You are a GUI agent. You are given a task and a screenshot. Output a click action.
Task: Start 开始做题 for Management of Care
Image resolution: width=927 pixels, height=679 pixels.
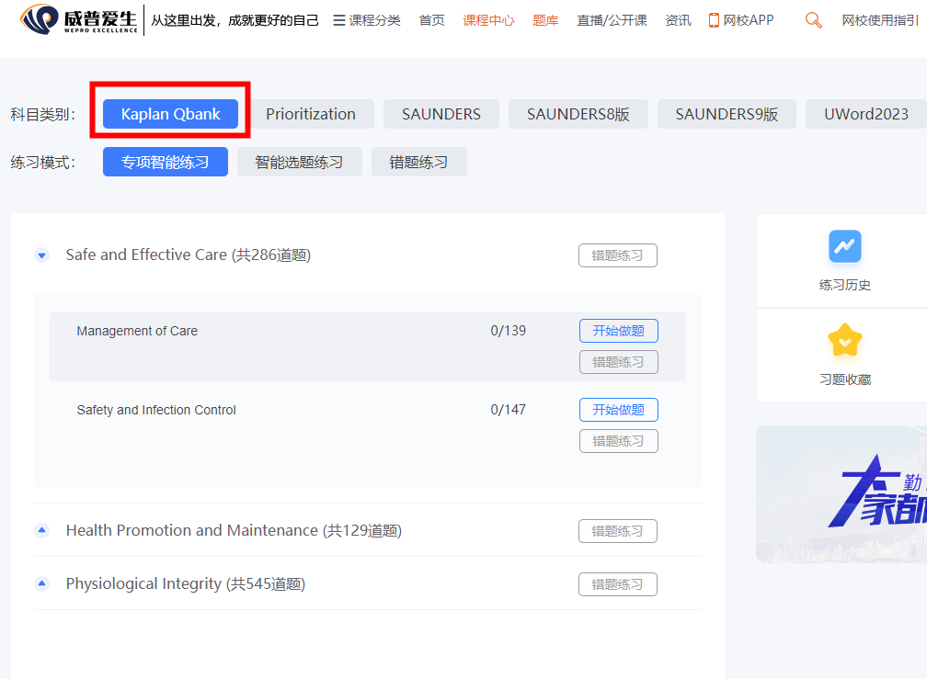click(x=618, y=331)
